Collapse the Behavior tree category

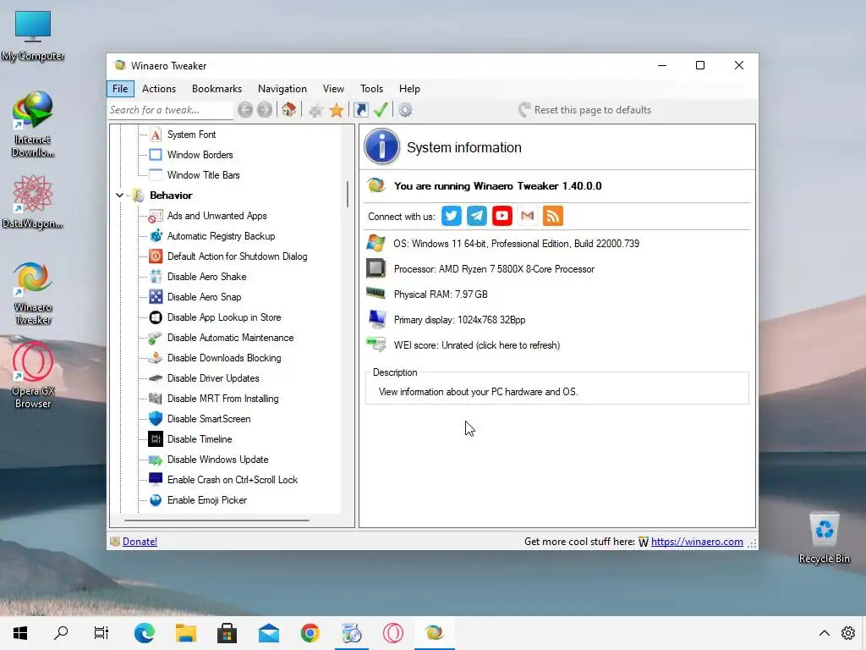pyautogui.click(x=119, y=196)
